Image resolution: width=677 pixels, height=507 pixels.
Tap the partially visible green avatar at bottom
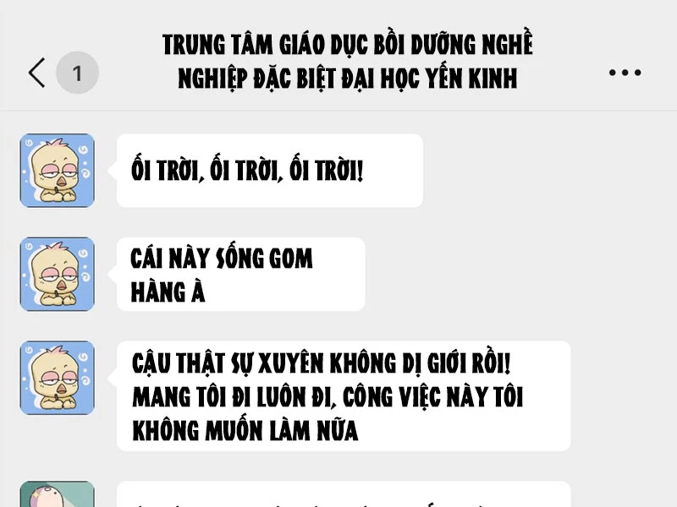57,494
